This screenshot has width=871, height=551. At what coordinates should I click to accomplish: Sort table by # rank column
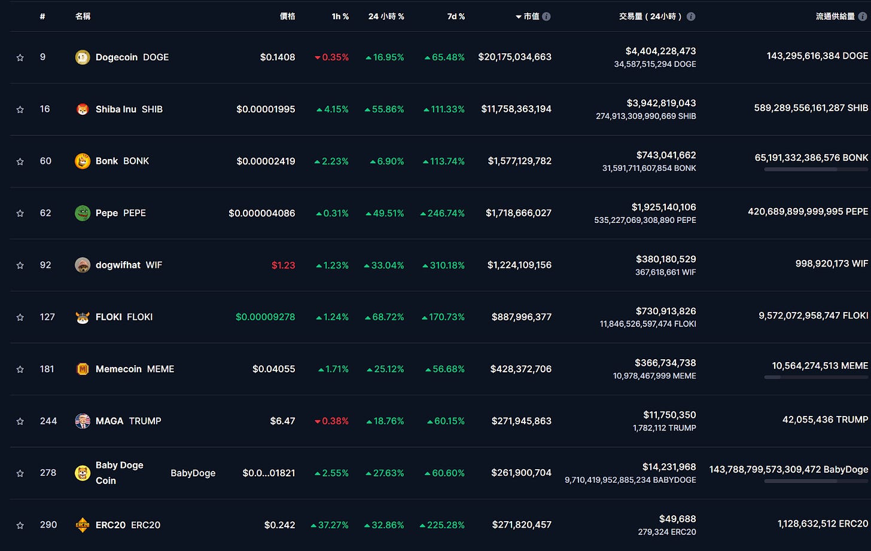click(x=42, y=17)
